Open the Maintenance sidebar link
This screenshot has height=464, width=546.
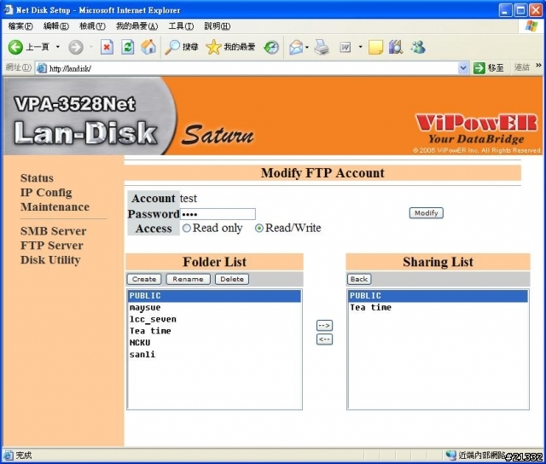[55, 206]
